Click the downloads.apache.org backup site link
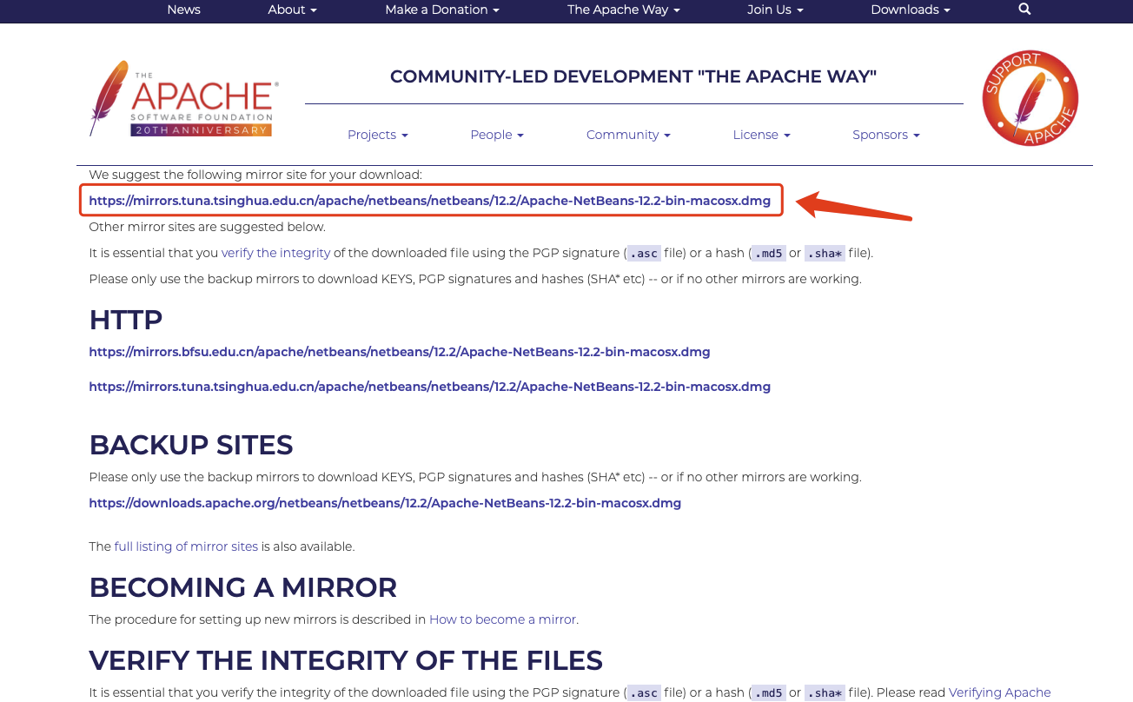 pos(385,503)
